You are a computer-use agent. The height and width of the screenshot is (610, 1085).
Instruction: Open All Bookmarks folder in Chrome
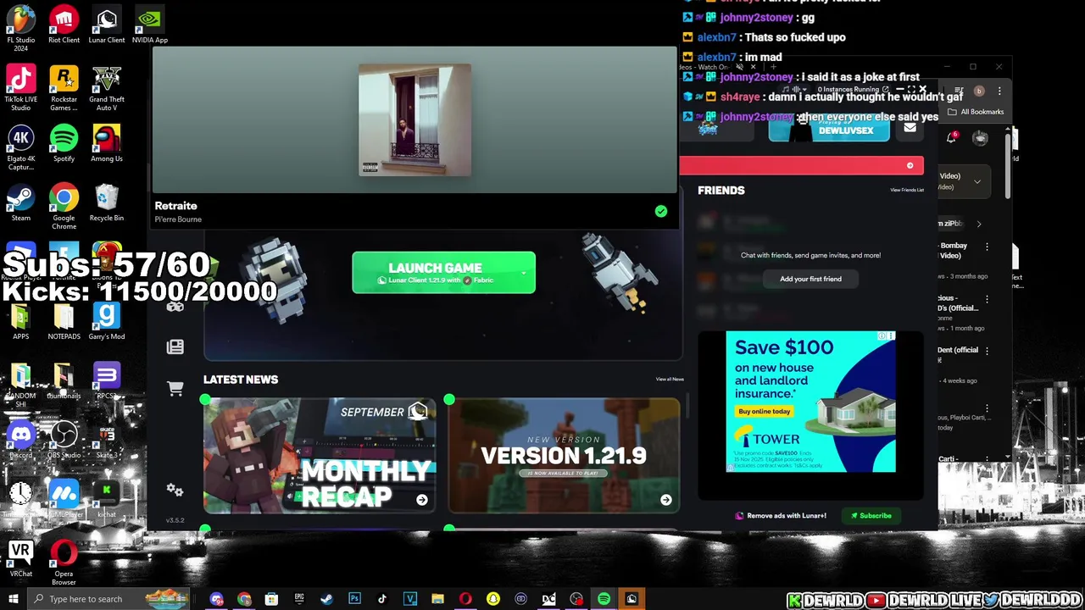pyautogui.click(x=976, y=112)
